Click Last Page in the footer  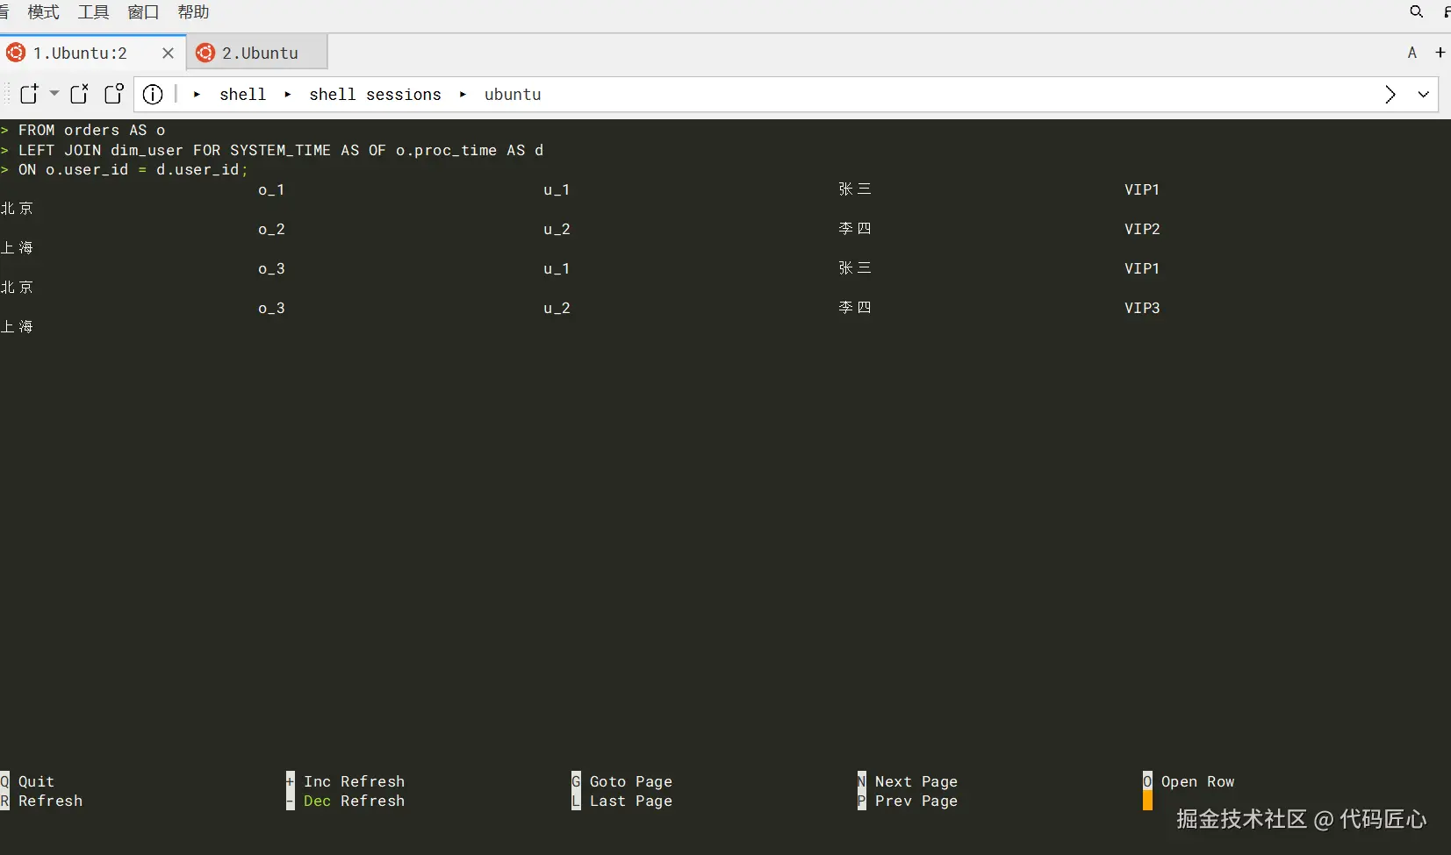point(631,801)
